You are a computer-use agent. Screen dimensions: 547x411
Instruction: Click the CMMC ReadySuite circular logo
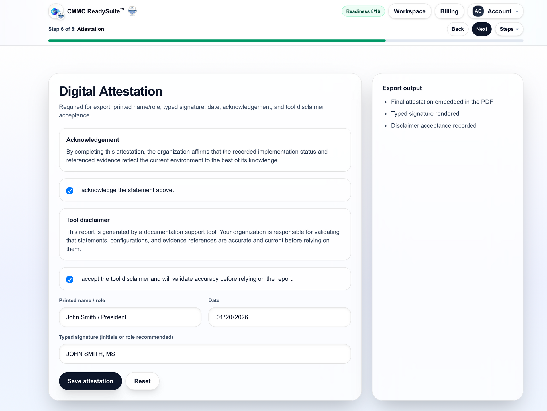[56, 11]
